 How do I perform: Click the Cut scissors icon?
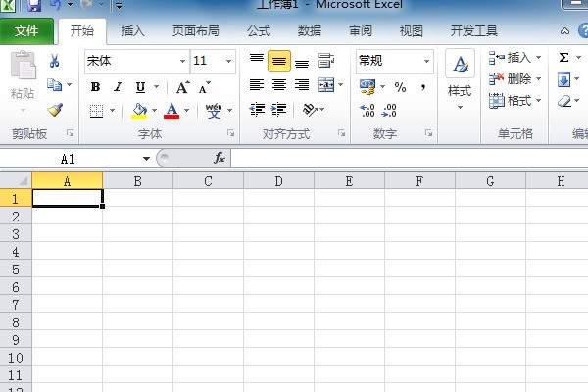click(x=54, y=61)
